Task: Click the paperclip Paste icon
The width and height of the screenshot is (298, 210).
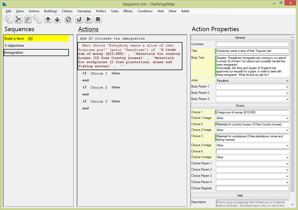Action: [x=28, y=19]
